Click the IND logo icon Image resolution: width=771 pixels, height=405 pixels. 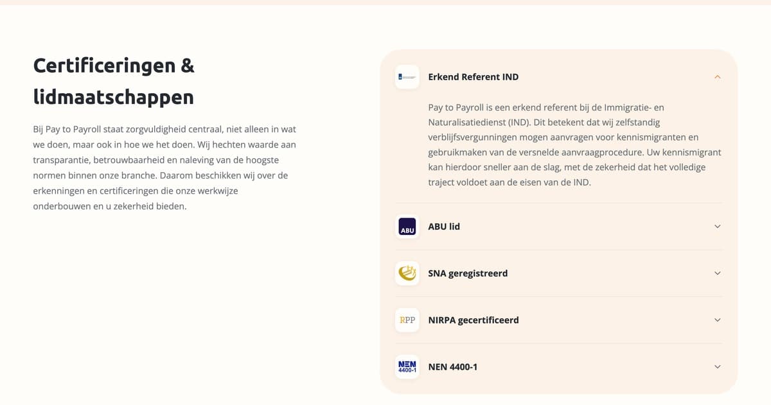coord(407,77)
